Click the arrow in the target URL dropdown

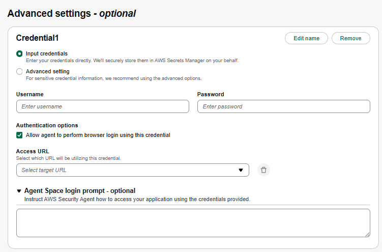click(241, 170)
